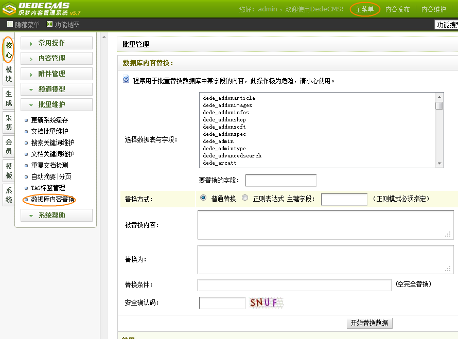Open the 主菜单 top menu
Image resolution: width=458 pixels, height=339 pixels.
tap(364, 9)
